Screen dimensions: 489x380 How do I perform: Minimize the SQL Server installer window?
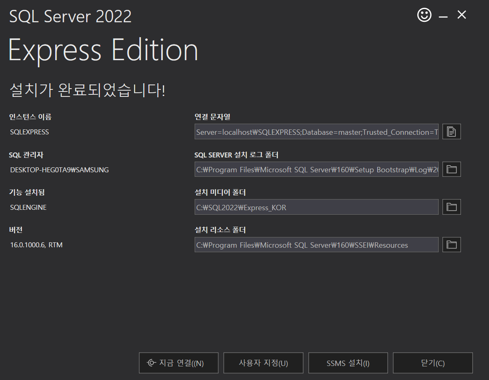click(x=443, y=16)
